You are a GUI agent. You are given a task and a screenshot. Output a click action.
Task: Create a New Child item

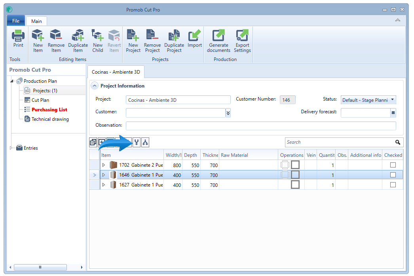(98, 41)
